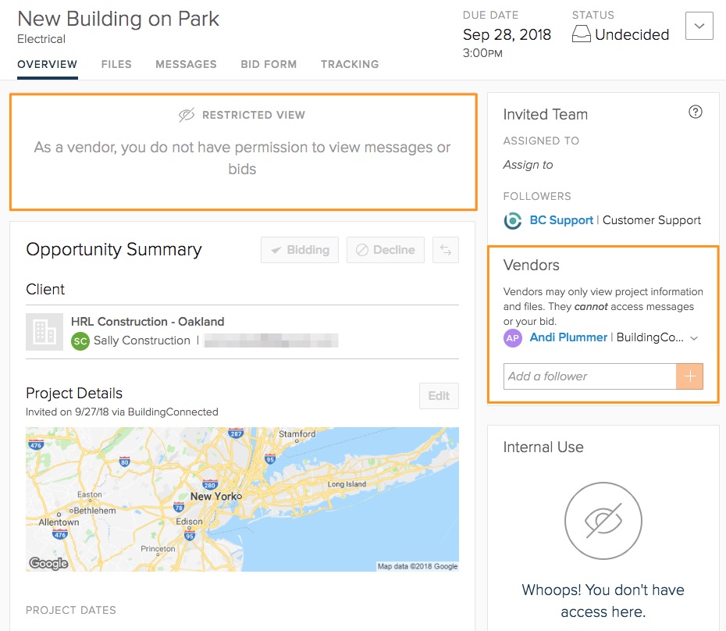Click the SC avatar for Sally Construction
726x631 pixels.
point(80,341)
